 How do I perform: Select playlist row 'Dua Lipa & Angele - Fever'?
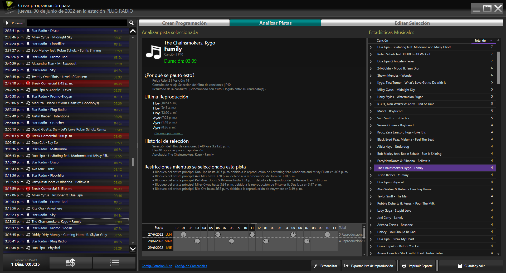66,90
